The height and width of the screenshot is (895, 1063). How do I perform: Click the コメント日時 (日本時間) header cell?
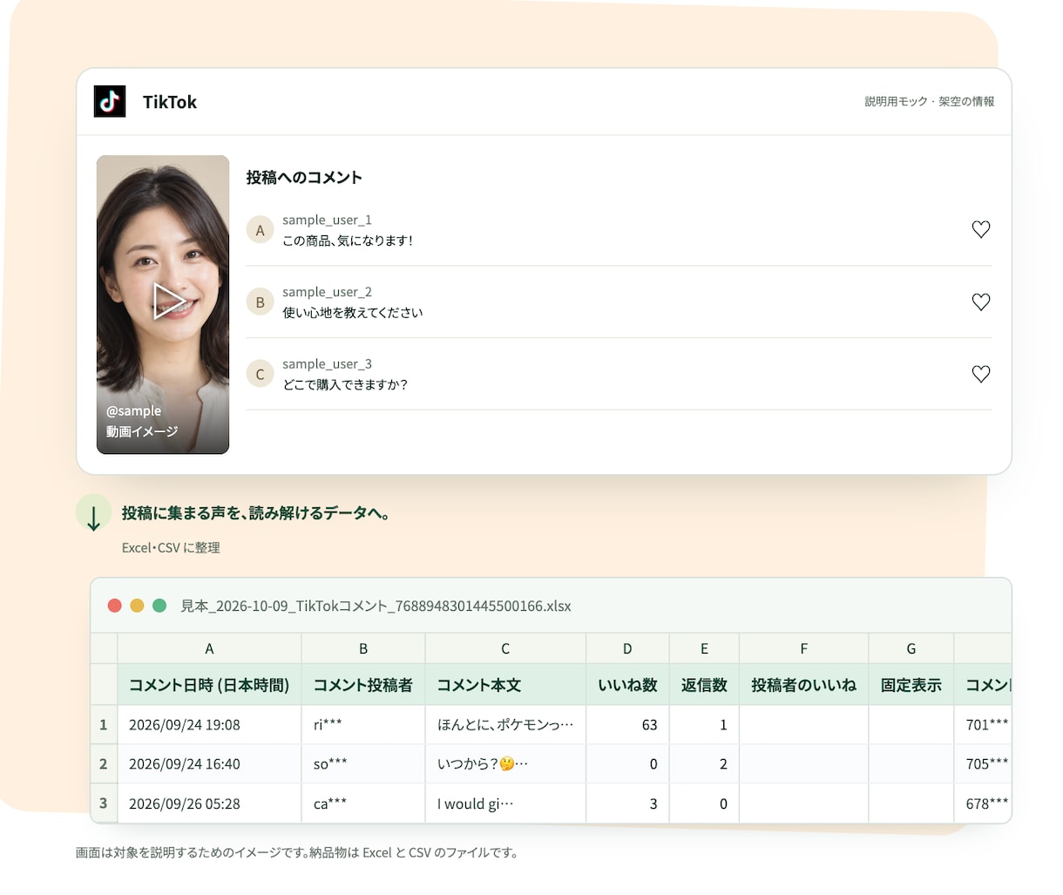(x=209, y=685)
